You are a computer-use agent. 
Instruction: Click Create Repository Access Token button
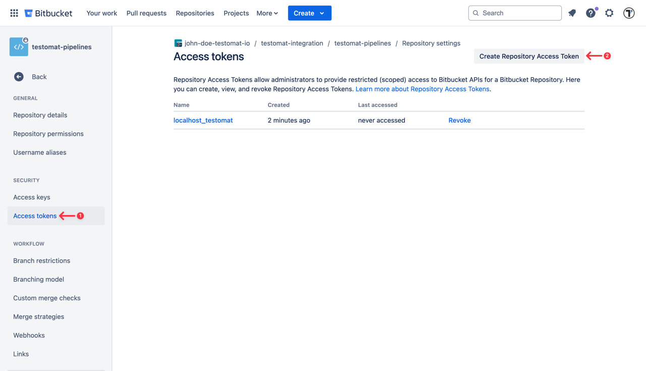point(529,56)
